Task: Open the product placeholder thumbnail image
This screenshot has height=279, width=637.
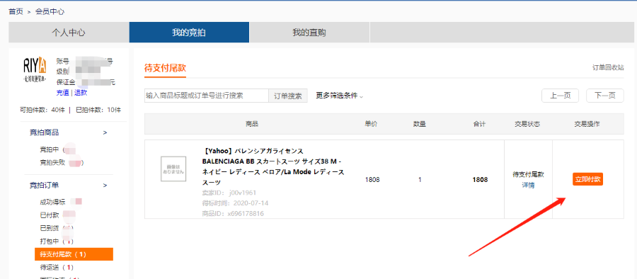Action: (173, 169)
